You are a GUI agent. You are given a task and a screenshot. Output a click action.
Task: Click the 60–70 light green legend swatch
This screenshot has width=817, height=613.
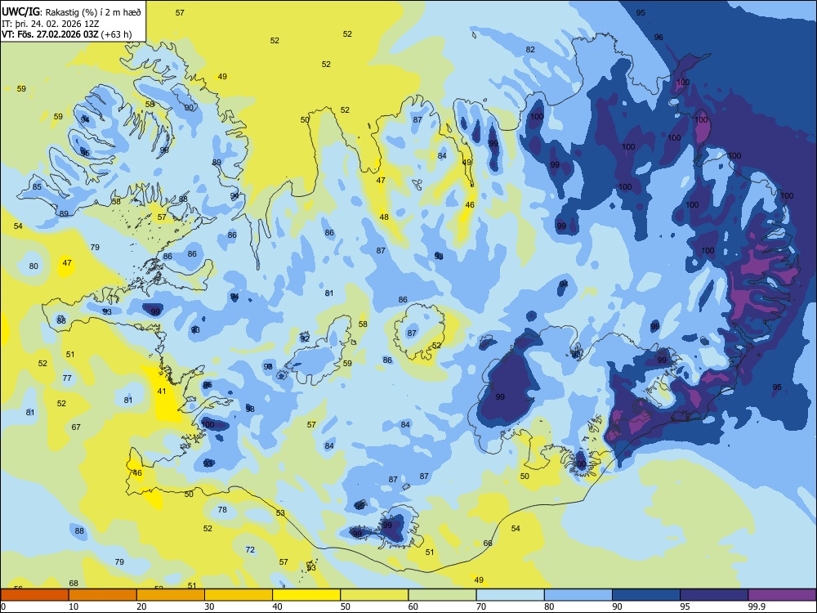point(442,595)
